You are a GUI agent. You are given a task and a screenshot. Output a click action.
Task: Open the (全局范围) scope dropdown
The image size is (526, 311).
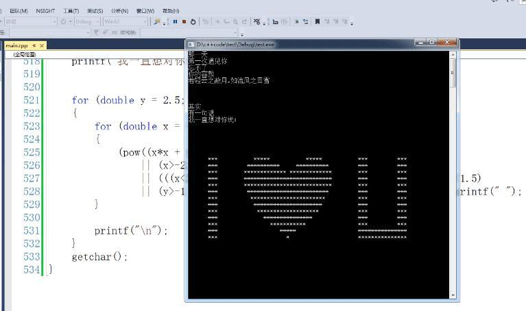pyautogui.click(x=24, y=54)
